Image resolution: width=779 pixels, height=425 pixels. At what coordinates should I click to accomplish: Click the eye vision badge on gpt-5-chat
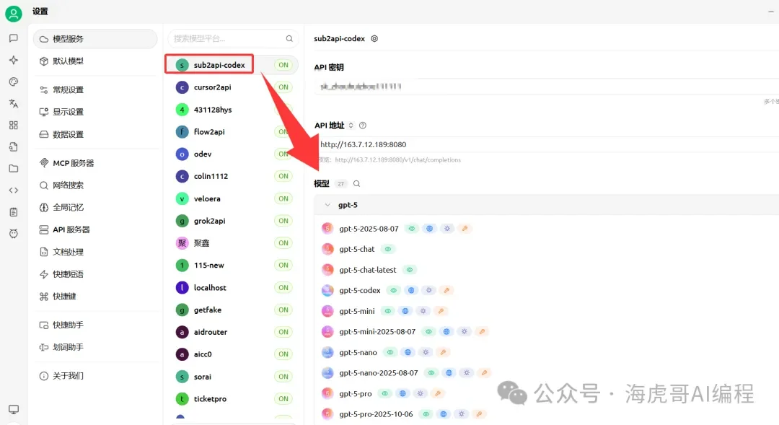(387, 248)
